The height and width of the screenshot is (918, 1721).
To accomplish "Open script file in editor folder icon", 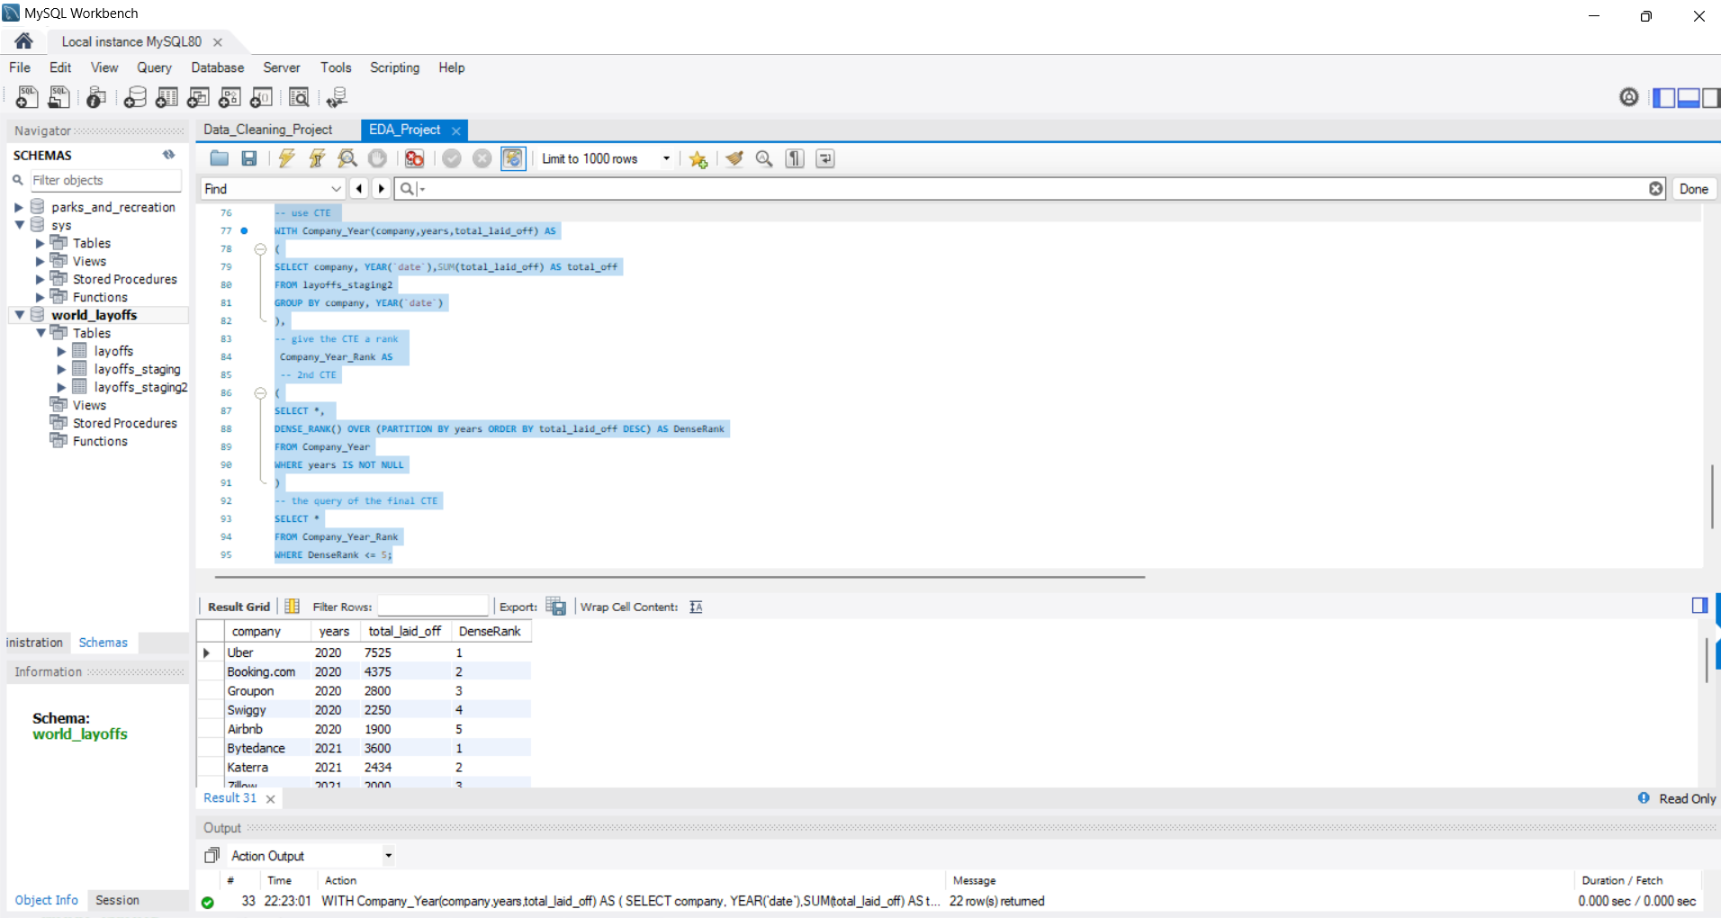I will (219, 158).
